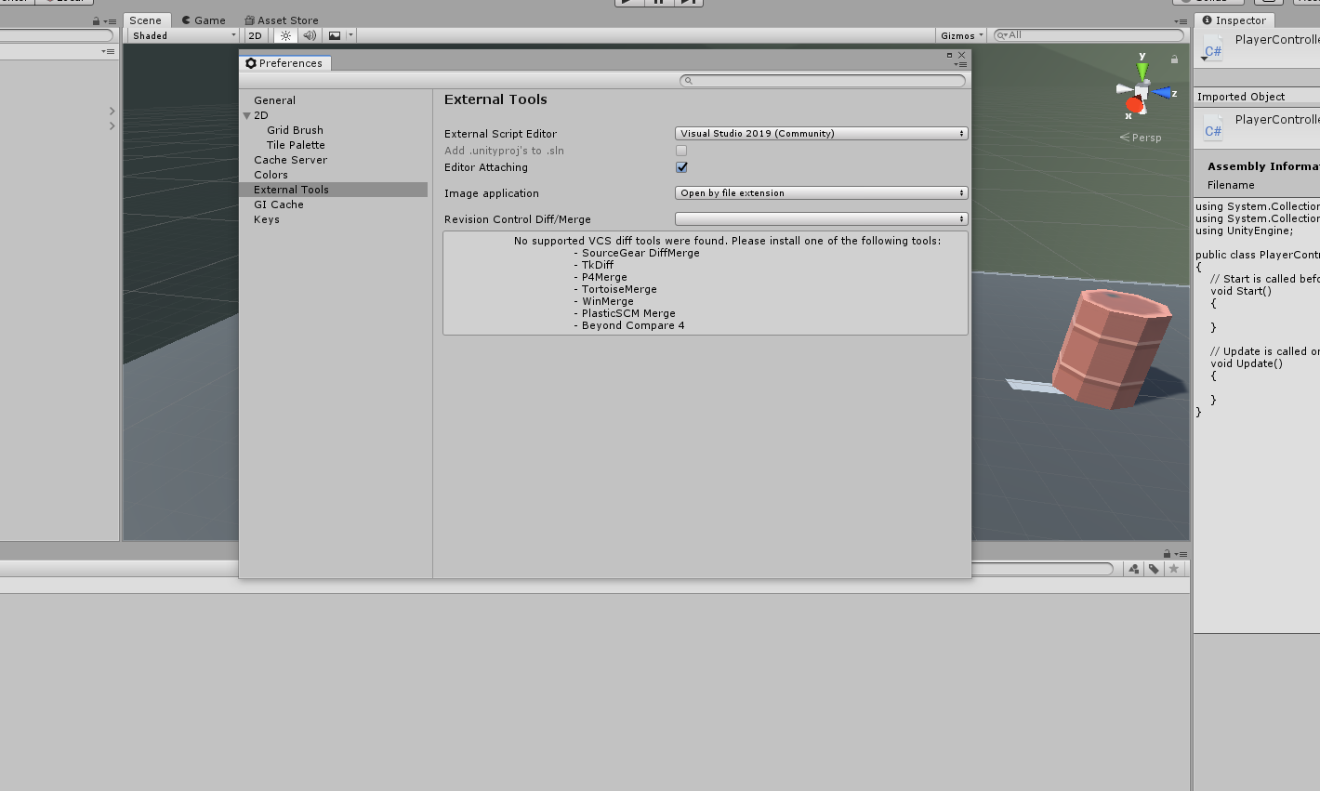Toggle scene audio speaker icon
Viewport: 1320px width, 791px height.
(310, 35)
